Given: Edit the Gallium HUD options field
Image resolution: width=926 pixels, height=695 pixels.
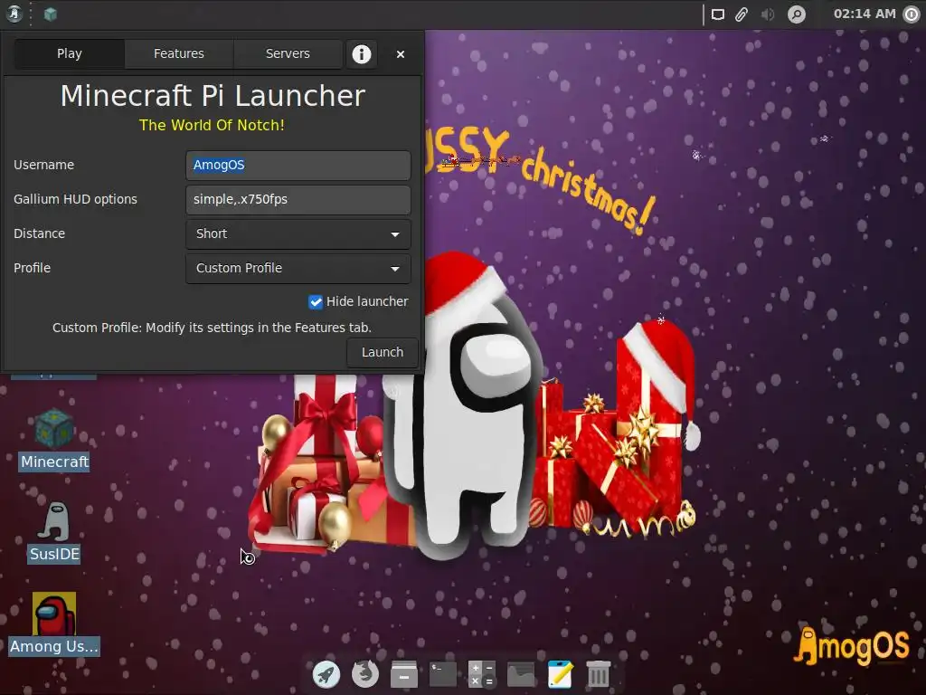Looking at the screenshot, I should [x=298, y=199].
